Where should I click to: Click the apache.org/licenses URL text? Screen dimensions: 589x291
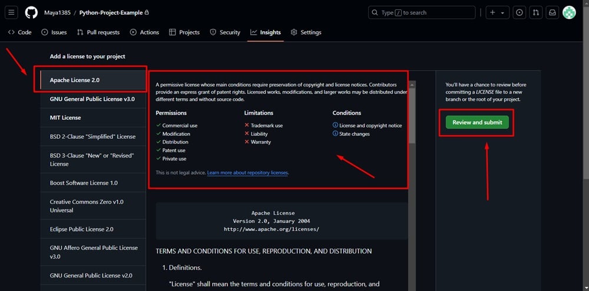tap(272, 229)
